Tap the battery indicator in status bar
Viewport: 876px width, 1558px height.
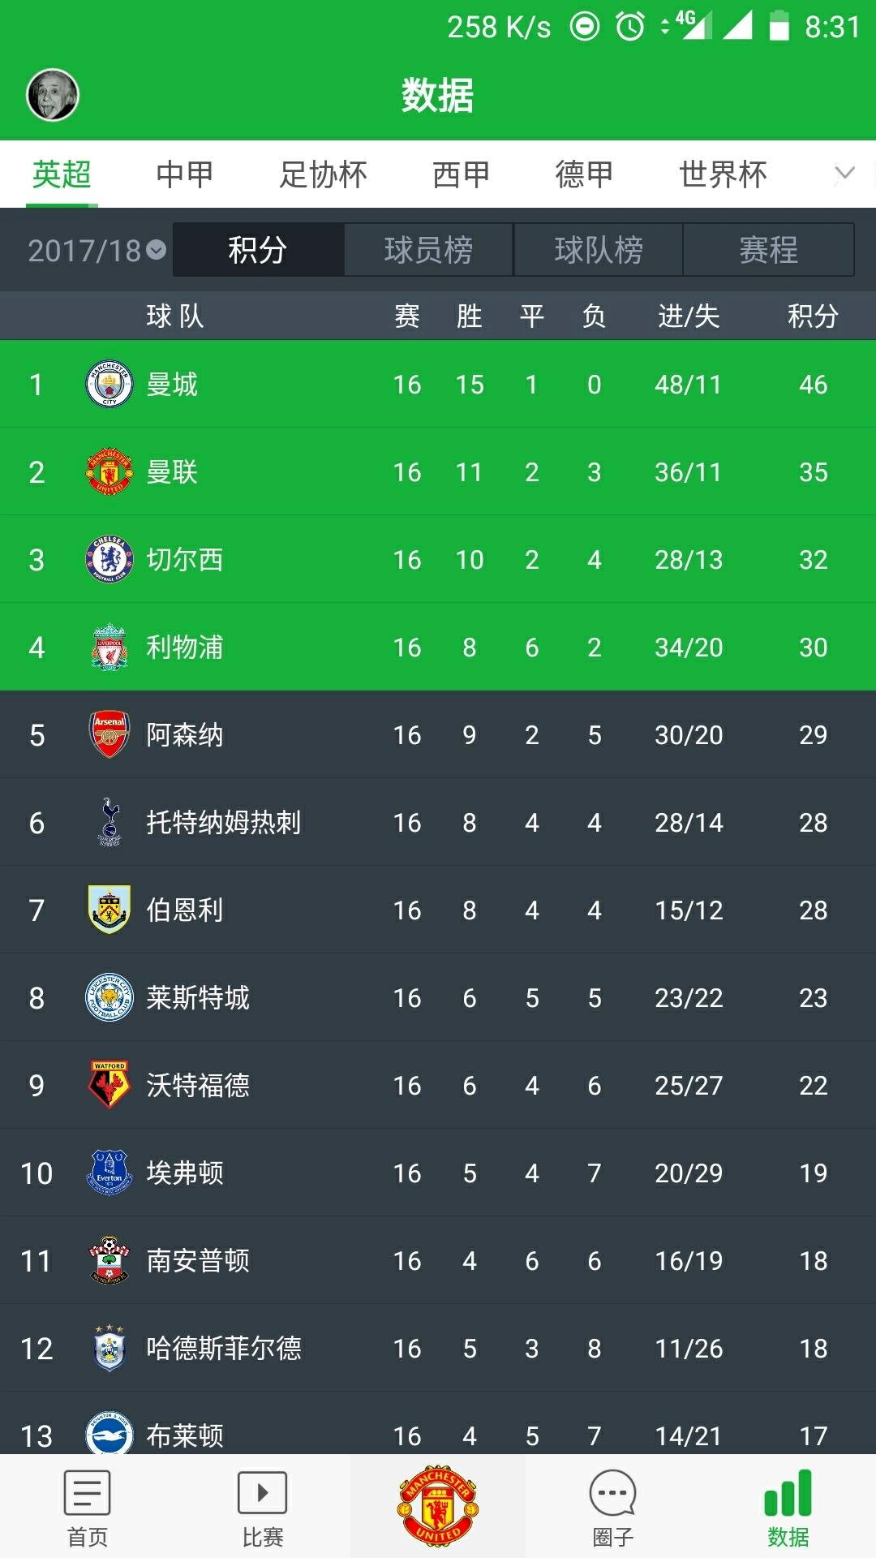[x=777, y=24]
